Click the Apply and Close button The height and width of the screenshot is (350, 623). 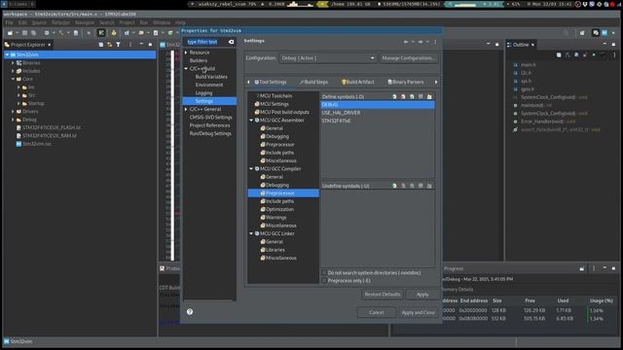(x=418, y=312)
